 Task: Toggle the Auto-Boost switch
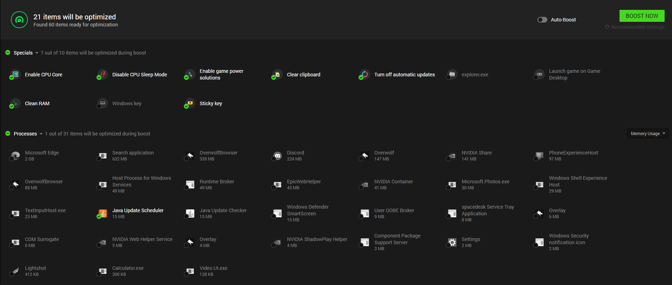542,20
